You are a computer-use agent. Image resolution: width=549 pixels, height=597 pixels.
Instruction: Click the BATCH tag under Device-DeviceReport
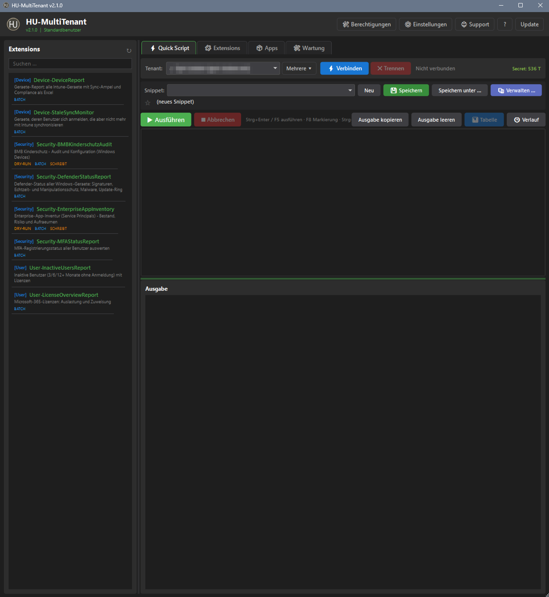coord(20,100)
